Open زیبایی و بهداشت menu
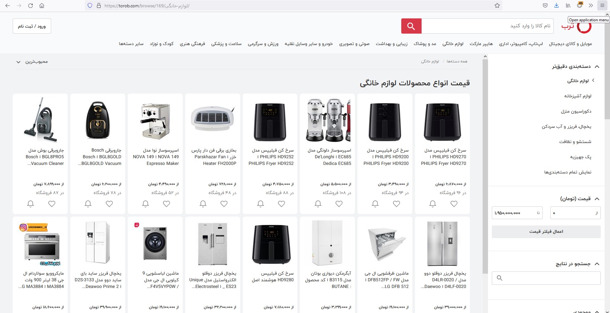This screenshot has height=313, width=610. 391,44
